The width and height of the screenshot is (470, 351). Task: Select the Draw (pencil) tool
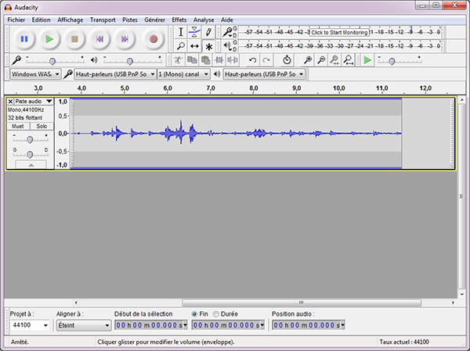[208, 32]
